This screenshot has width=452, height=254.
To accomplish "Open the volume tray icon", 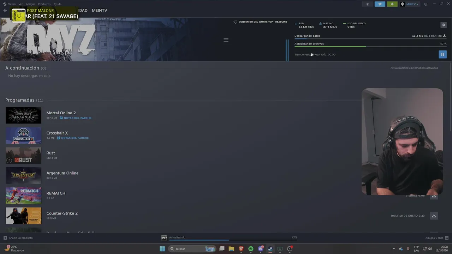I will coord(430,249).
